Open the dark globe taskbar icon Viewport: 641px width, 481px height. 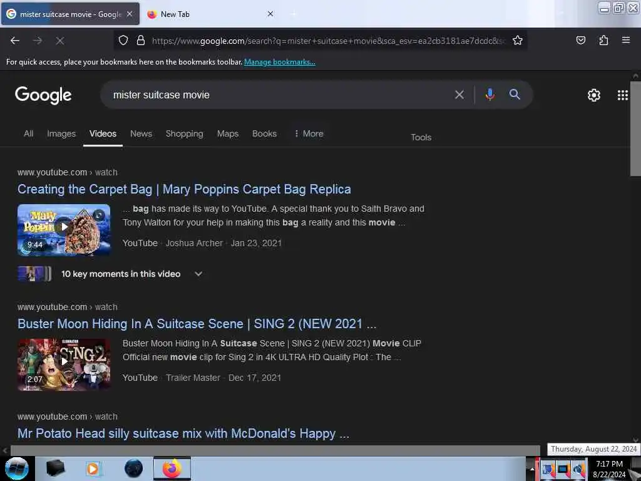point(133,468)
